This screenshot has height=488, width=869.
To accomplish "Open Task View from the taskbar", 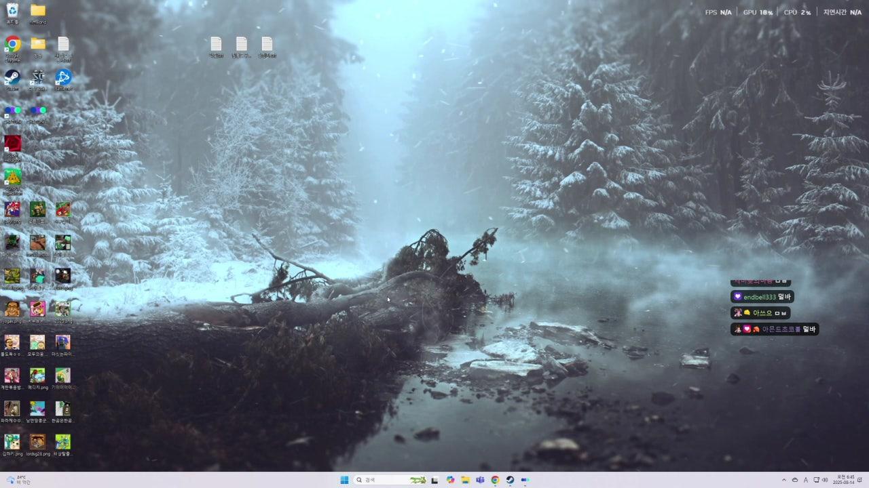I will [435, 480].
